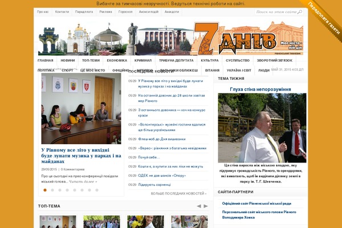Open news '«Верес»: рівняння з багатьма невідомими'
The image size is (342, 228).
[x=172, y=148]
